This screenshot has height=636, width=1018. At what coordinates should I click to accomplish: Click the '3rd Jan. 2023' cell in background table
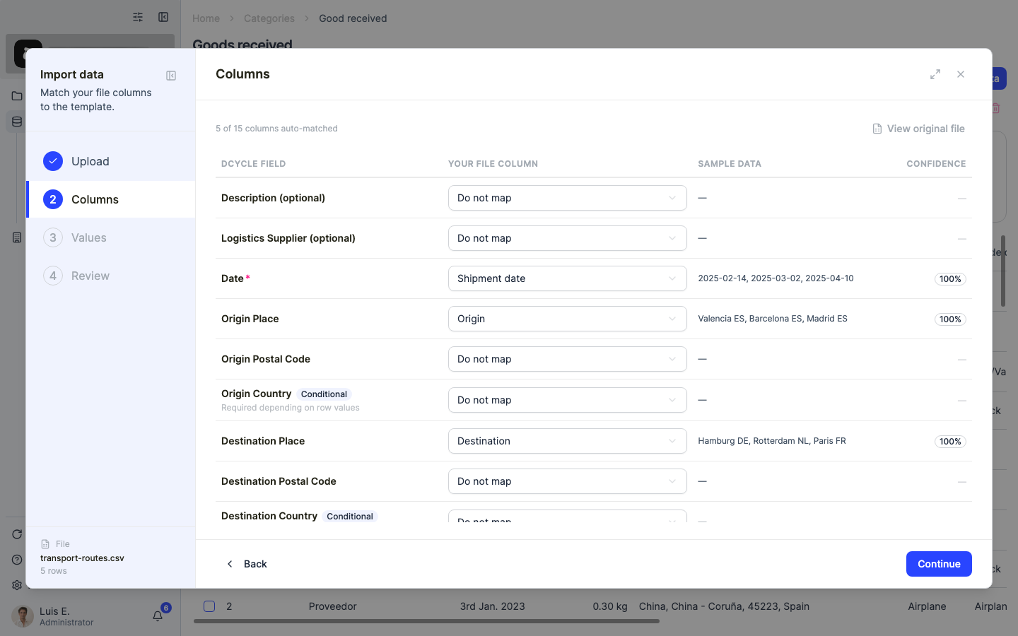[x=492, y=606]
